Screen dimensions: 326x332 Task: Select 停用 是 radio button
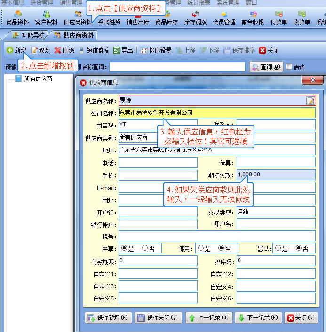pyautogui.click(x=200, y=248)
